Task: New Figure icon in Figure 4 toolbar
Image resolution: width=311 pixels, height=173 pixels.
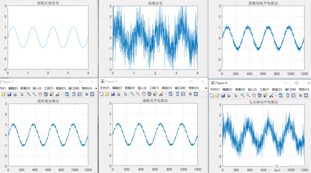Action: pos(101,94)
